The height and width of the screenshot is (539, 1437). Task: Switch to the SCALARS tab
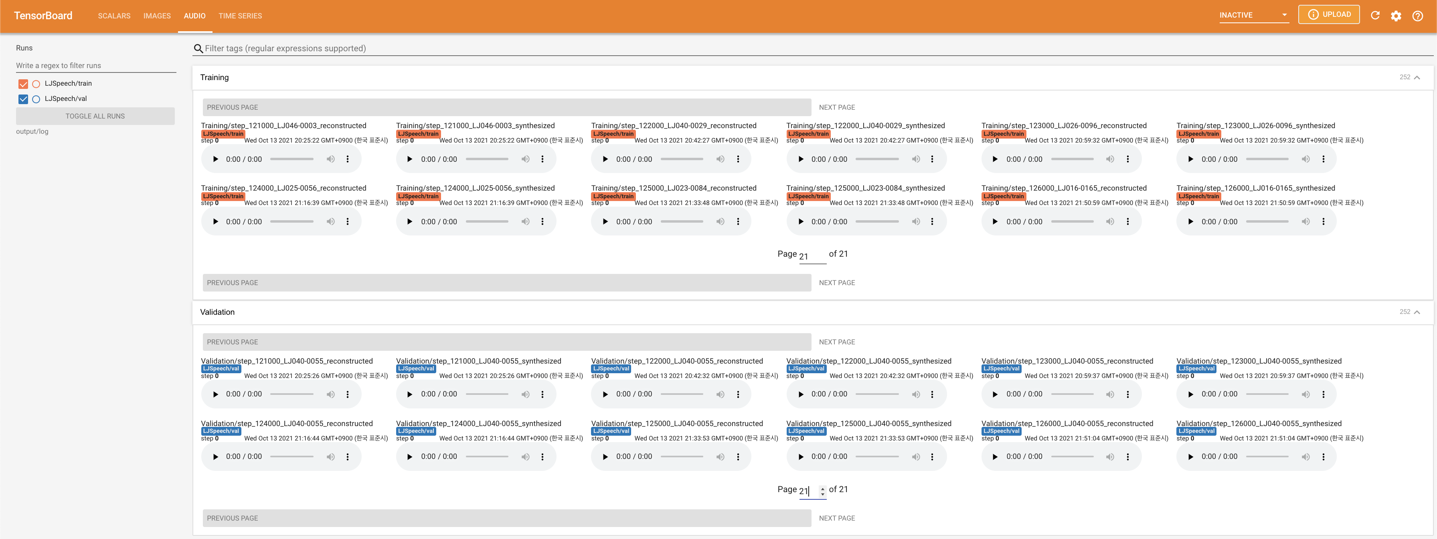pyautogui.click(x=114, y=16)
